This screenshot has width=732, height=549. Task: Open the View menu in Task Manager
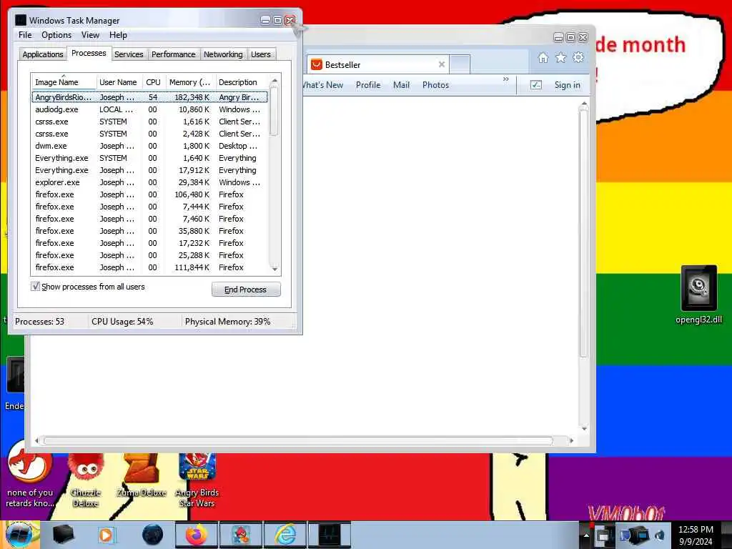(90, 35)
